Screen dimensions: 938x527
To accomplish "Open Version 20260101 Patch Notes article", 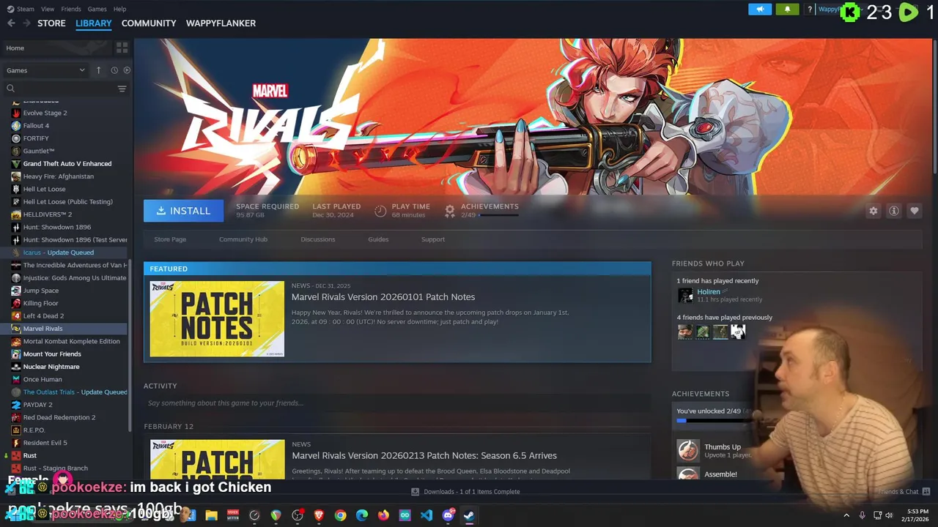I will pos(383,296).
